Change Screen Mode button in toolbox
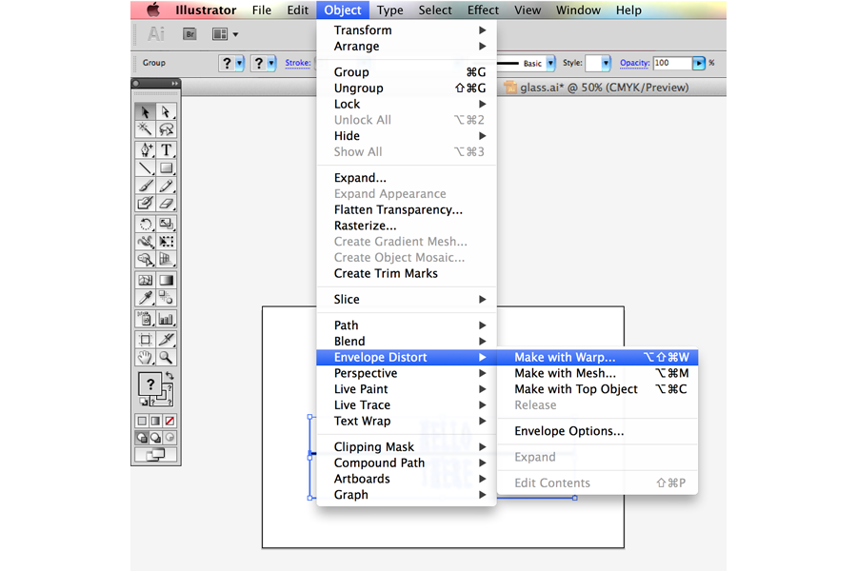Screen dimensions: 857x571 tap(156, 455)
